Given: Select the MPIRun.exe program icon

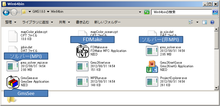Looking at the screenshot, I should pos(82,82).
